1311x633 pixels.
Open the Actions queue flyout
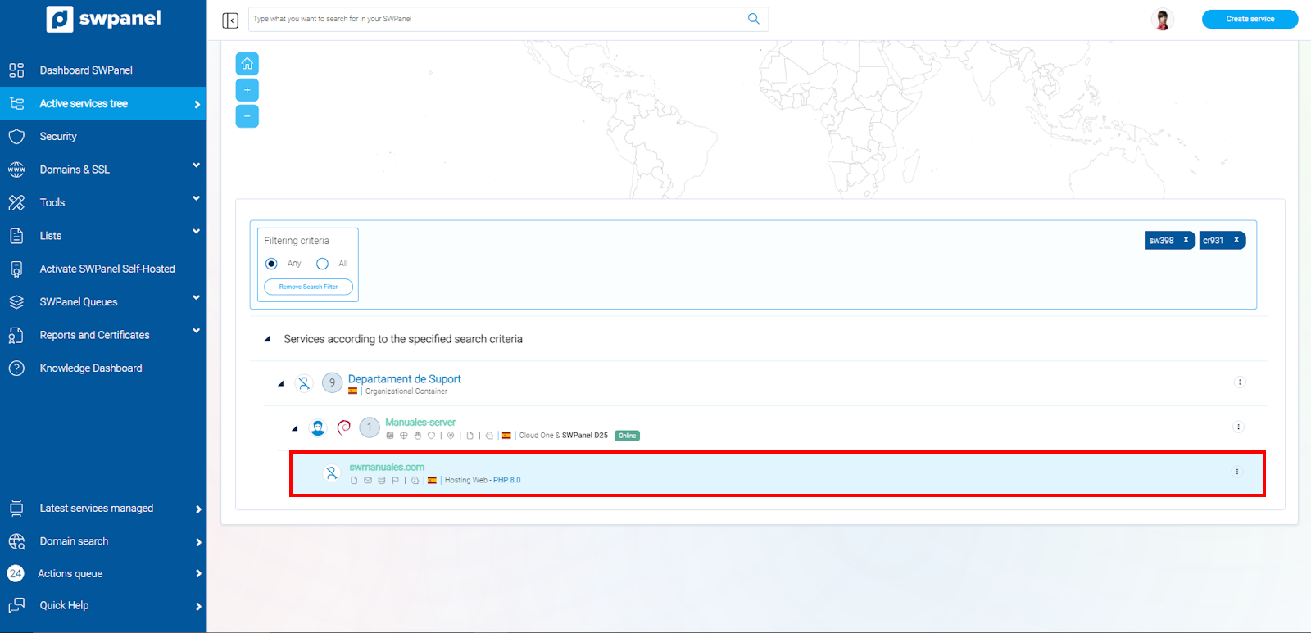click(103, 573)
